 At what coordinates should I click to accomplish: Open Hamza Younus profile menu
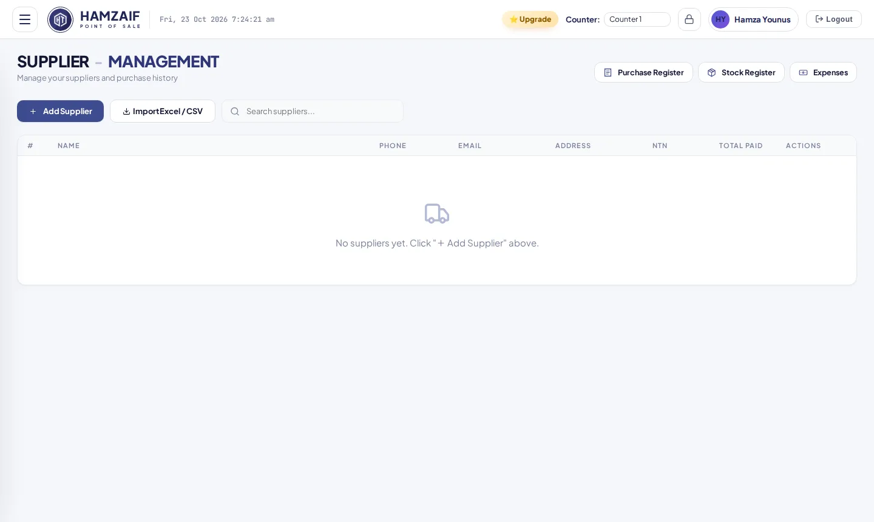pos(753,19)
